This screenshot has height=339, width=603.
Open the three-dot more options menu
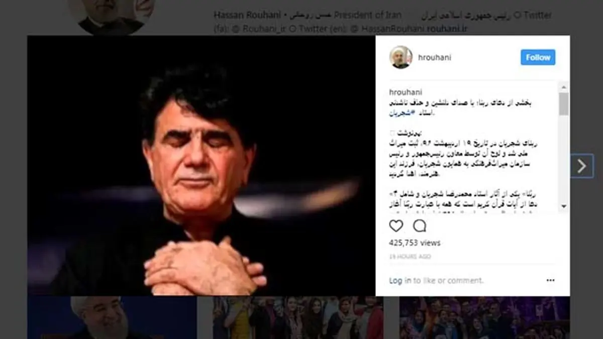[x=551, y=281]
